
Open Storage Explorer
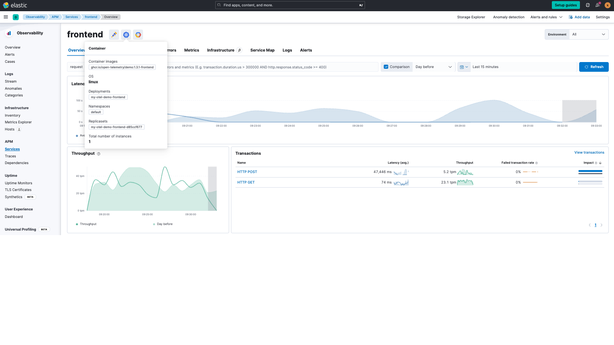[x=471, y=17]
